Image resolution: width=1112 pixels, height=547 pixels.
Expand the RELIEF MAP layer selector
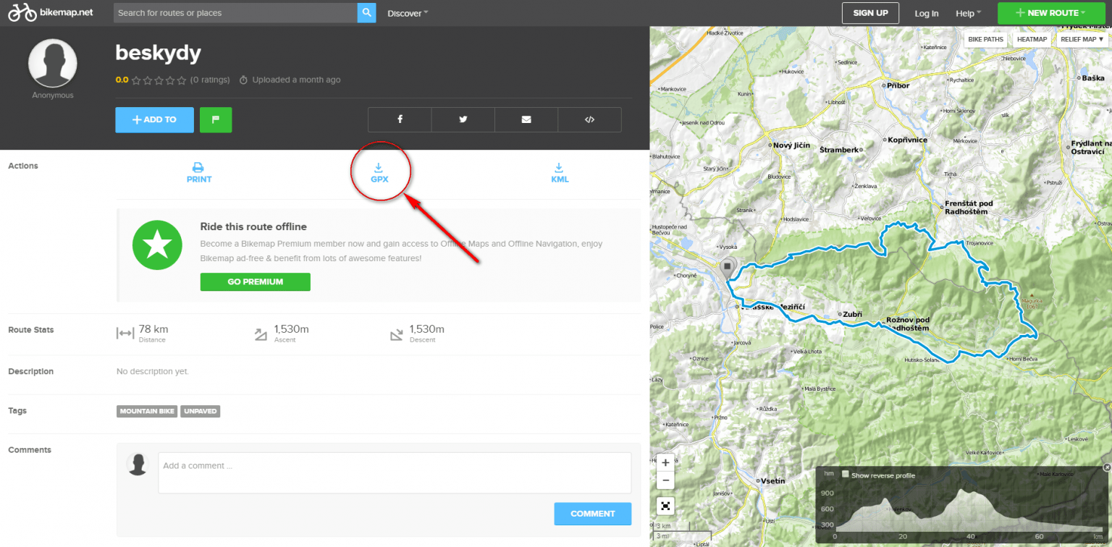pyautogui.click(x=1082, y=39)
